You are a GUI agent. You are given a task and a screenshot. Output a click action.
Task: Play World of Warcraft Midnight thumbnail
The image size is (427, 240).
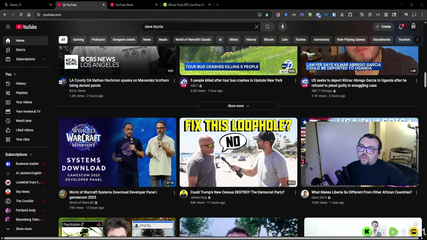117,152
